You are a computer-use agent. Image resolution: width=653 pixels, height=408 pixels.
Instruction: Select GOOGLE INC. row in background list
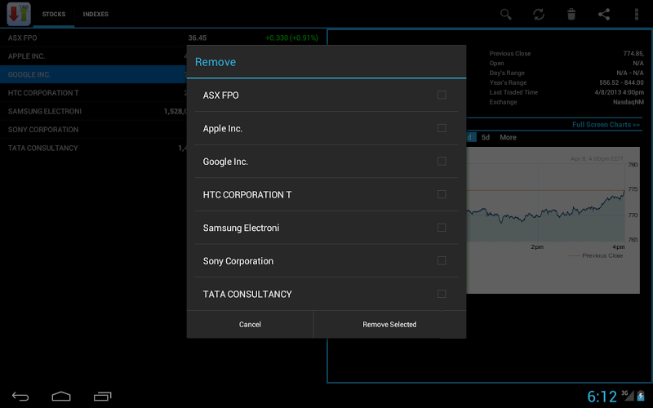tap(93, 74)
